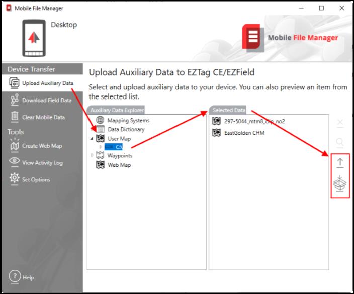Click the preview magnifier button
The image size is (354, 294).
[x=340, y=143]
